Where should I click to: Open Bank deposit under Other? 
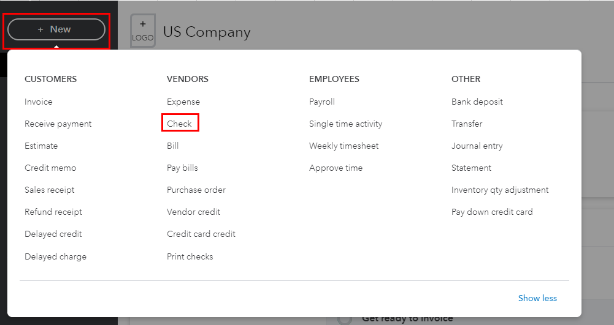pyautogui.click(x=477, y=102)
